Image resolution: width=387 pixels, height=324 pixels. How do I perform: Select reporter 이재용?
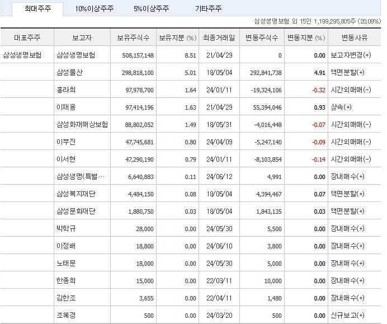click(x=66, y=107)
